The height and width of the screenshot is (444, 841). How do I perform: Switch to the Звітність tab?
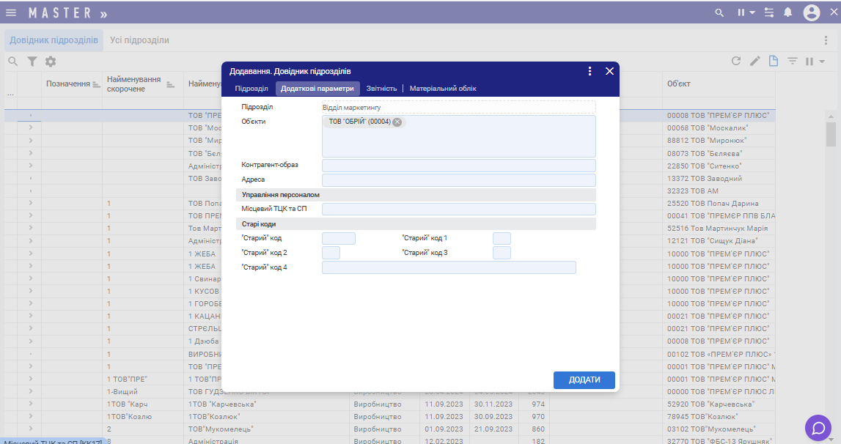tap(381, 89)
